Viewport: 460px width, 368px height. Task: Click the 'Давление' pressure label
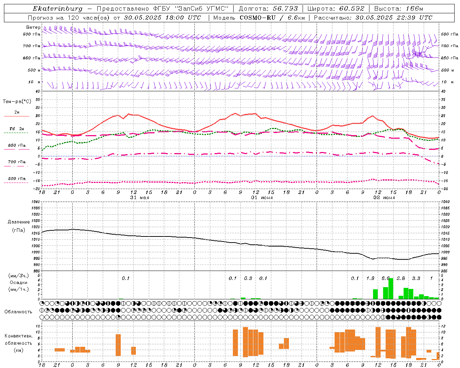[19, 222]
